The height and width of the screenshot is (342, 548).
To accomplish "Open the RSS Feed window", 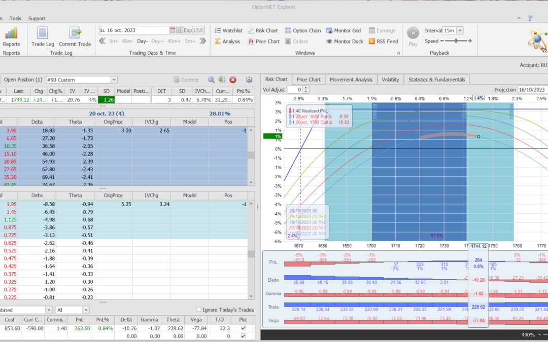I will (383, 42).
